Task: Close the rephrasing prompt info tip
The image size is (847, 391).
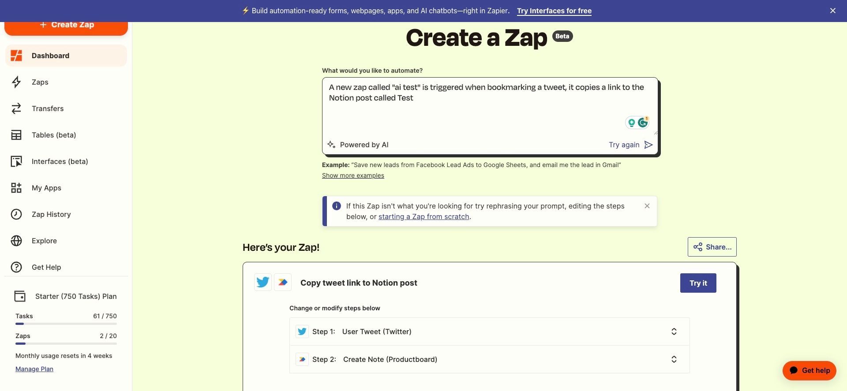Action: coord(647,205)
